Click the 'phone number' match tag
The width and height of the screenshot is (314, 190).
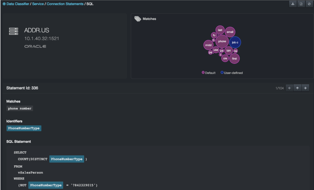click(x=20, y=108)
